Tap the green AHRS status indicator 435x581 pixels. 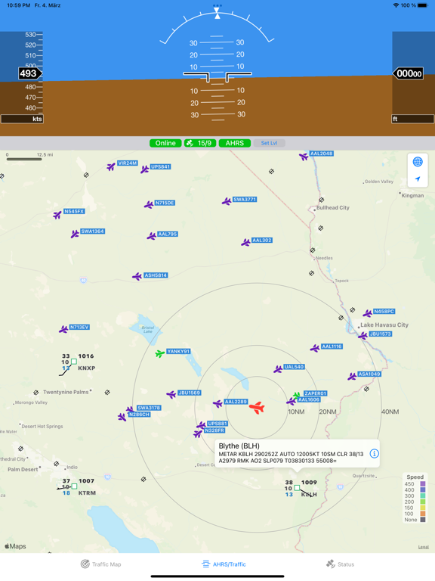[235, 143]
